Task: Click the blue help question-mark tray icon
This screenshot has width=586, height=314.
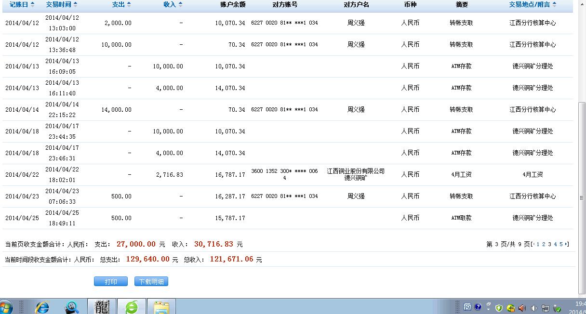Action: [478, 307]
